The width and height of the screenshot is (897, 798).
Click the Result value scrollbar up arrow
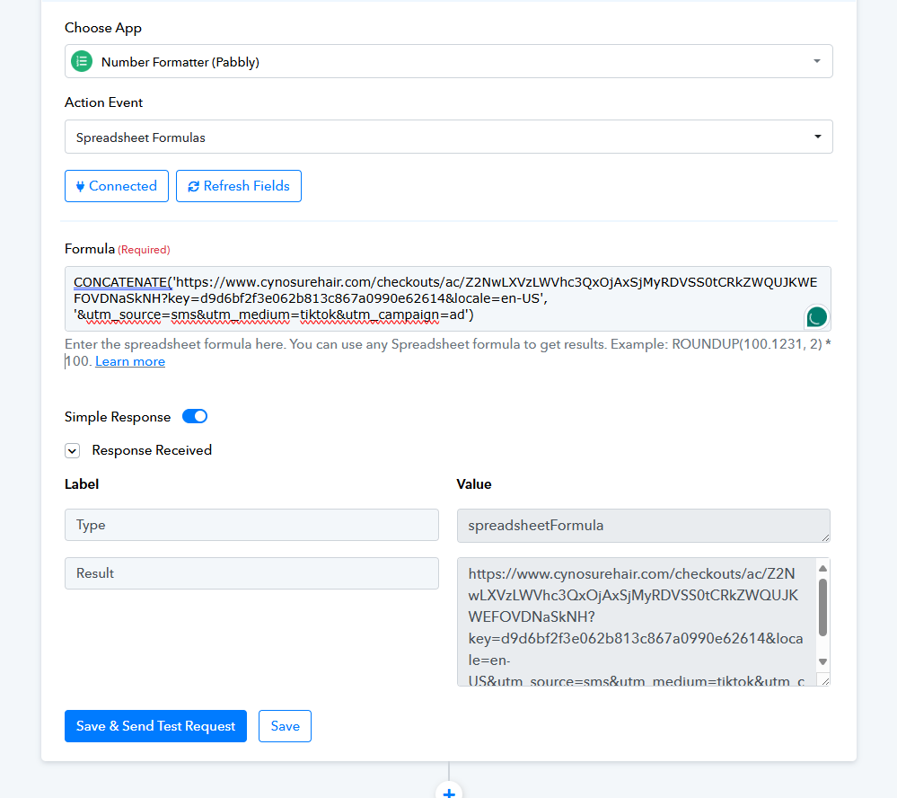point(822,569)
